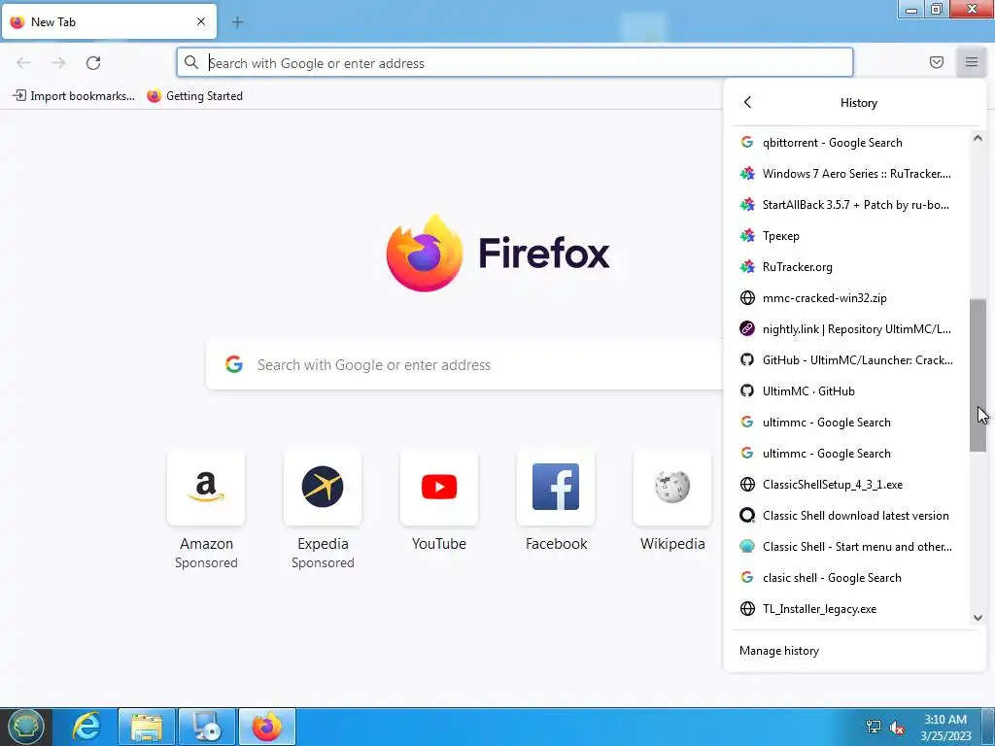Viewport: 995px width, 746px height.
Task: Open Classic Shell download latest version entry
Action: tap(849, 516)
